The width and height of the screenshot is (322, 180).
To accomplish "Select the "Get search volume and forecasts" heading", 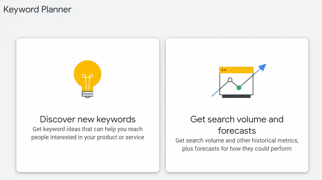I will 237,119.
